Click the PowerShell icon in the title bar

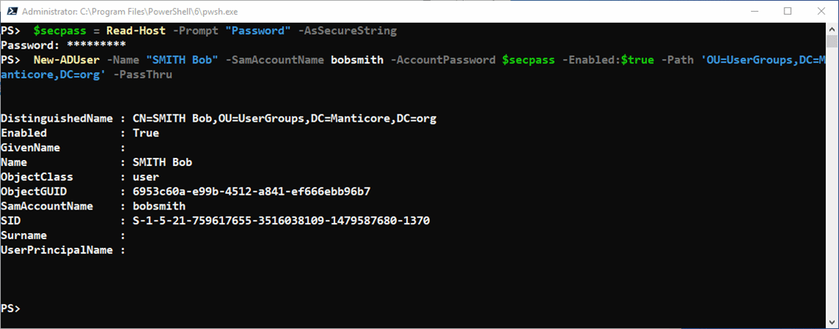click(x=10, y=11)
